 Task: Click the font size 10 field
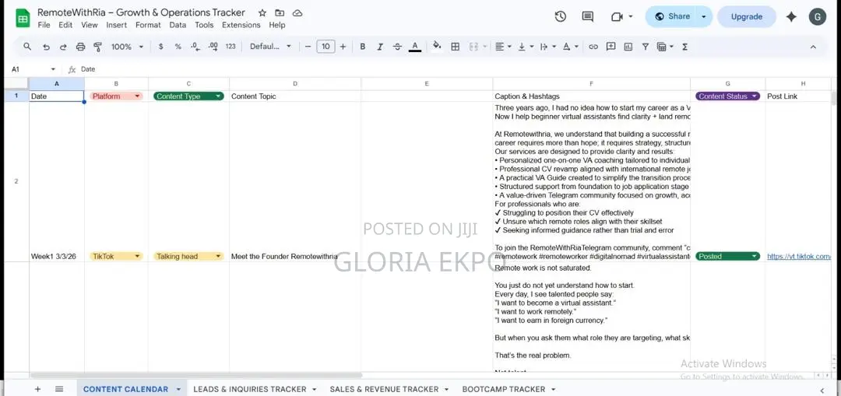click(x=325, y=47)
